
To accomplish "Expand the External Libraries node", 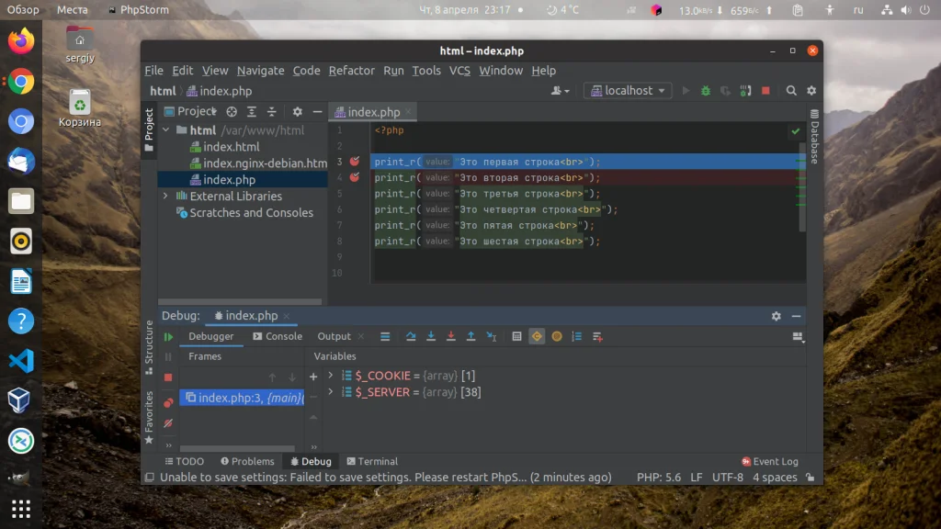I will [164, 196].
